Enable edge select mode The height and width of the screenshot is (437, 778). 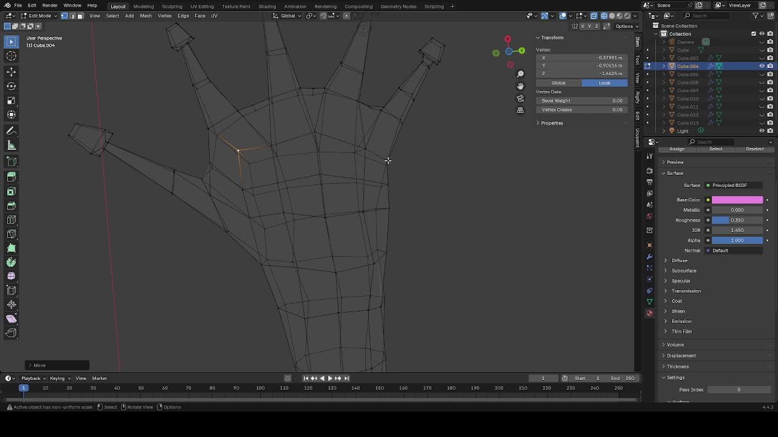click(72, 16)
